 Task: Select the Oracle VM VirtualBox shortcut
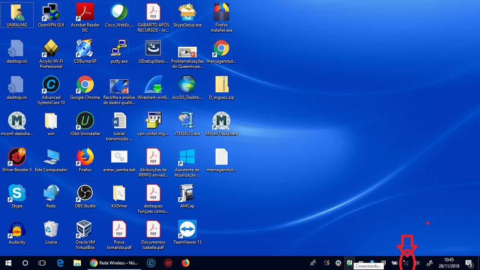[x=85, y=234]
